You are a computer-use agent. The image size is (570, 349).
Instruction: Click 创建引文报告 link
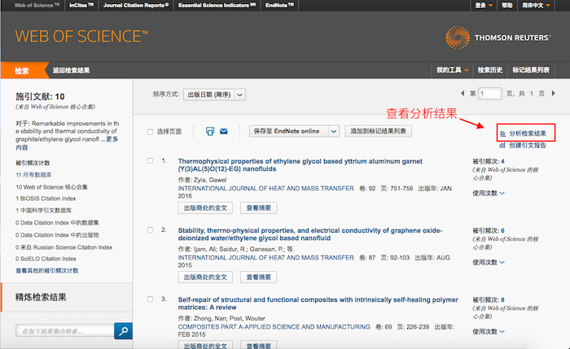click(x=527, y=146)
